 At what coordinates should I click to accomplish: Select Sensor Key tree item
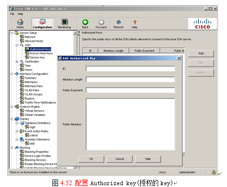tap(37, 57)
